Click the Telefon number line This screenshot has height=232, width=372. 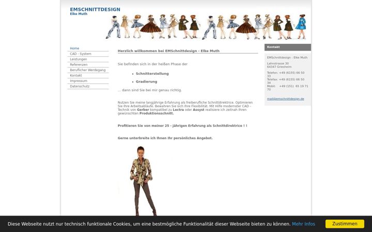pos(286,74)
